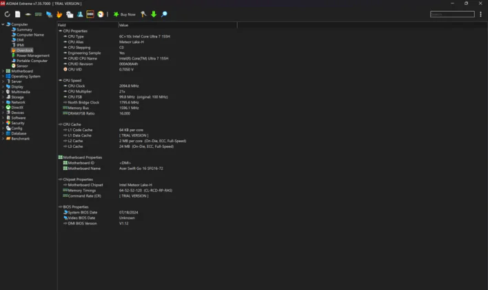Select Computer Name in the tree
The width and height of the screenshot is (488, 290).
tap(30, 35)
